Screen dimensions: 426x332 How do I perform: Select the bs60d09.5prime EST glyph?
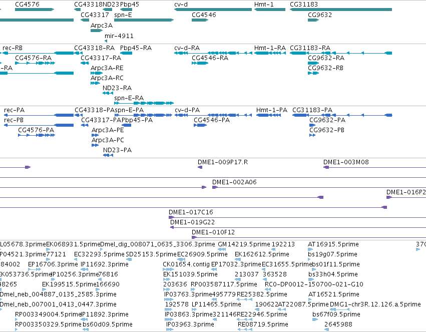tap(86, 329)
